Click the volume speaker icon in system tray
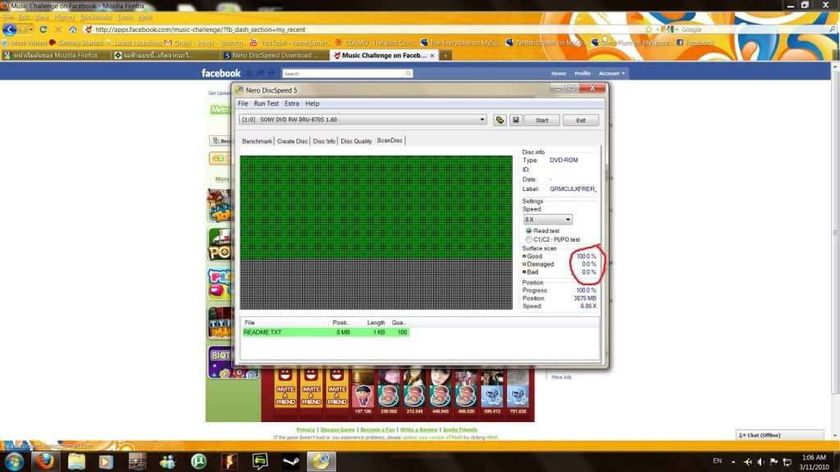 pyautogui.click(x=760, y=461)
